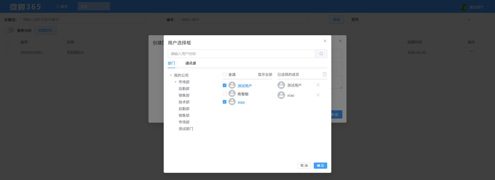Screen dimensions: 495x180
Task: Click avatar icon of 陈智聪 in list
Action: click(x=232, y=94)
